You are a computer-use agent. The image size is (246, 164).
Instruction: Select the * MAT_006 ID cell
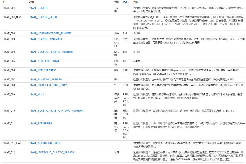point(9,70)
